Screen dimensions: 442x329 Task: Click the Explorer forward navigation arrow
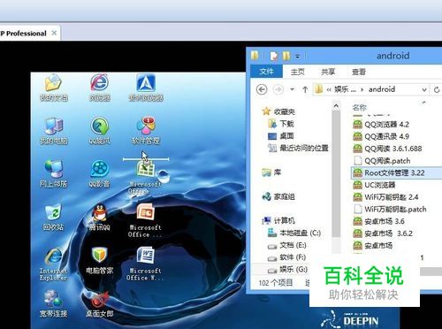(x=278, y=89)
